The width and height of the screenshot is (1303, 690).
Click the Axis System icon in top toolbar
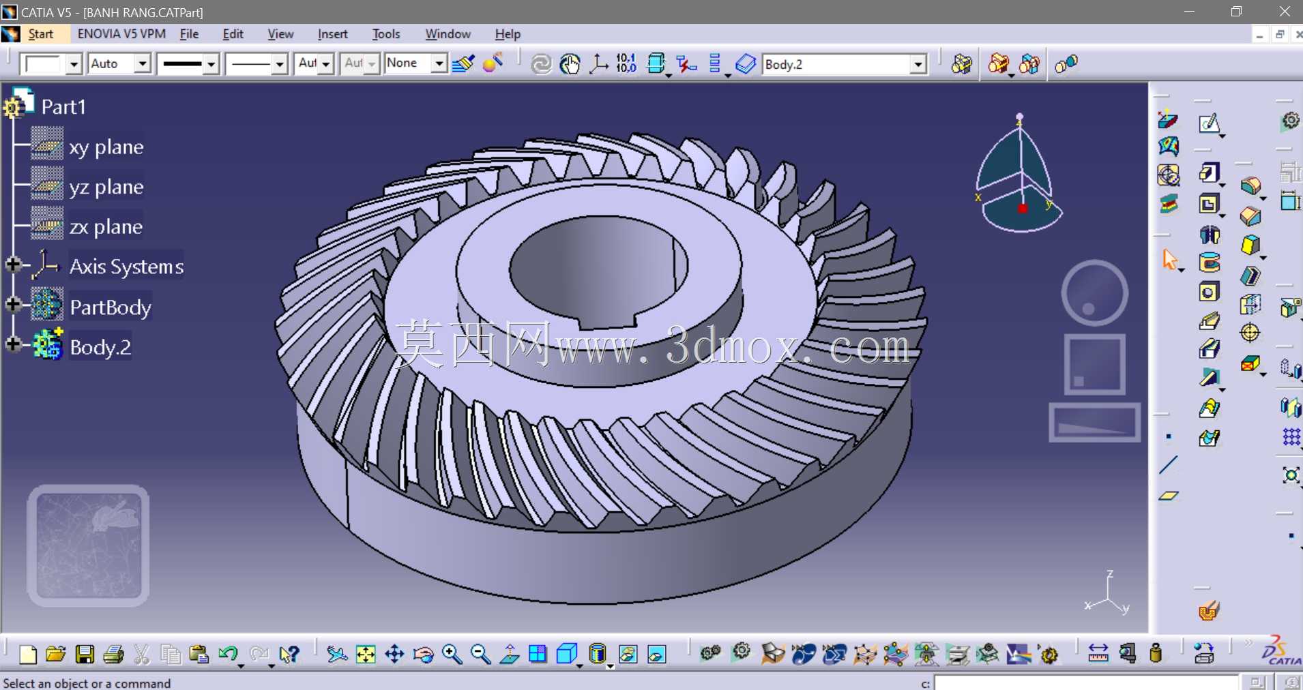click(598, 64)
